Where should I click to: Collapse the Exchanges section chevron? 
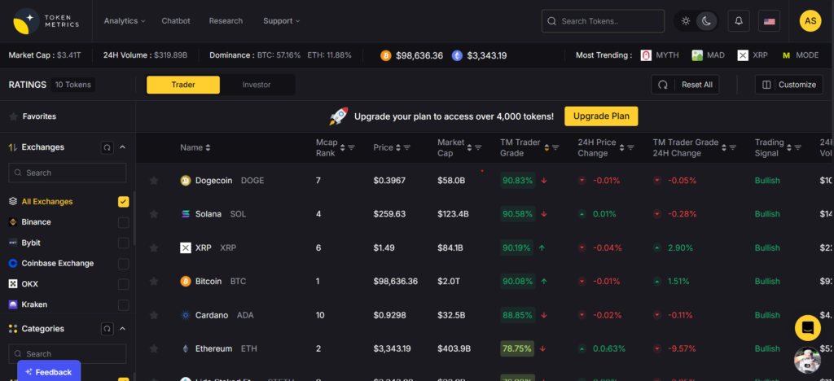[122, 147]
